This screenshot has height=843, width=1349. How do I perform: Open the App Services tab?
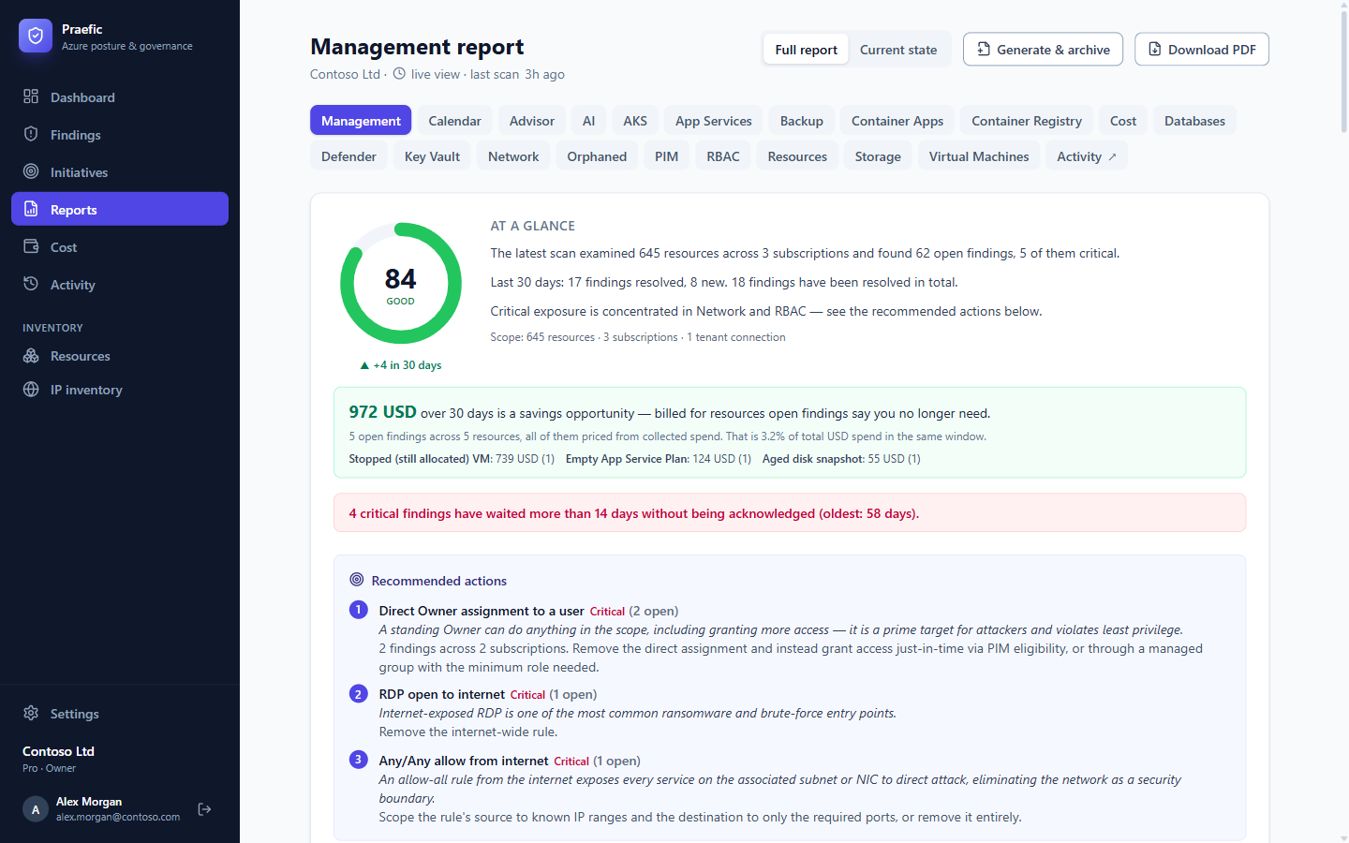click(714, 121)
